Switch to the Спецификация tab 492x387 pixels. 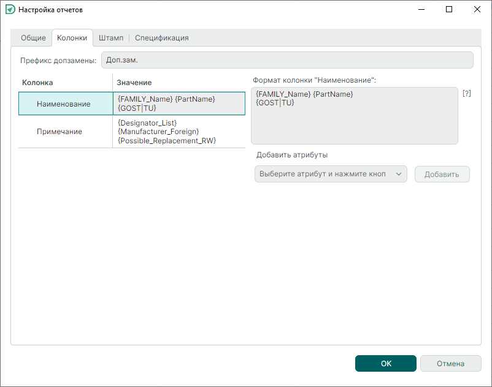click(161, 38)
